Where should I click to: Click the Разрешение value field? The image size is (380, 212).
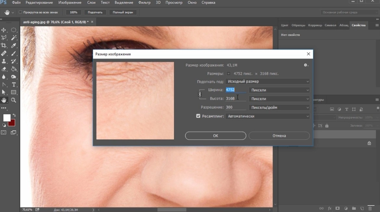coord(235,107)
